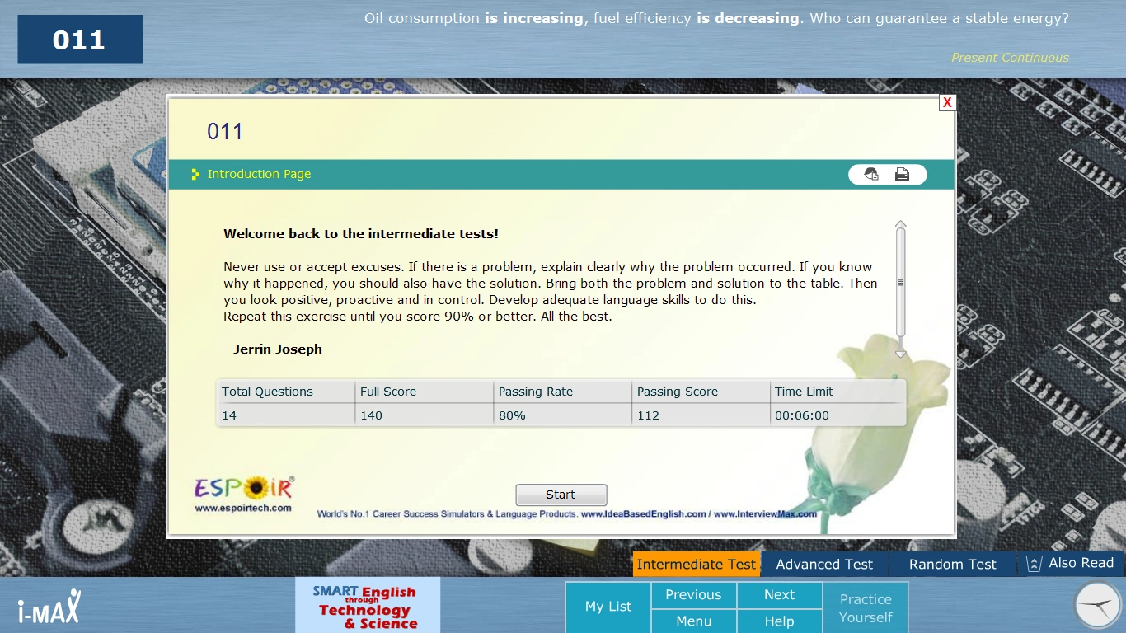Click the user profile report icon
Screen dimensions: 1126x633
point(871,174)
